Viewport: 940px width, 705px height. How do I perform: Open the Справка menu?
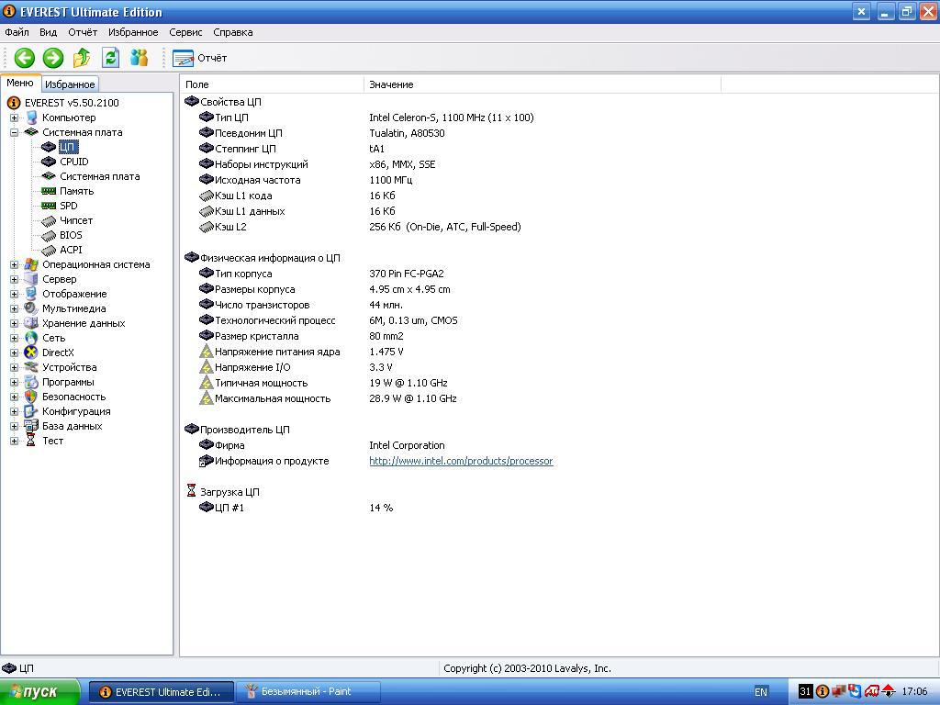tap(232, 32)
